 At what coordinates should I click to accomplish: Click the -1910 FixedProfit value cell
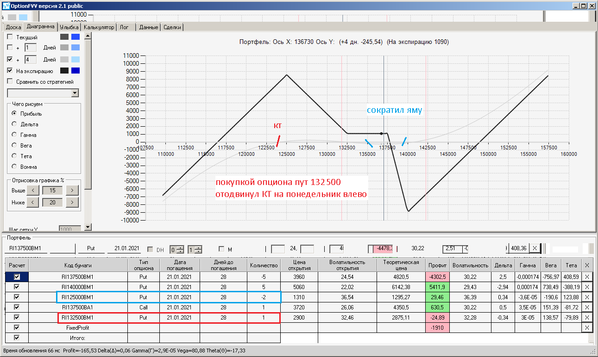(437, 327)
